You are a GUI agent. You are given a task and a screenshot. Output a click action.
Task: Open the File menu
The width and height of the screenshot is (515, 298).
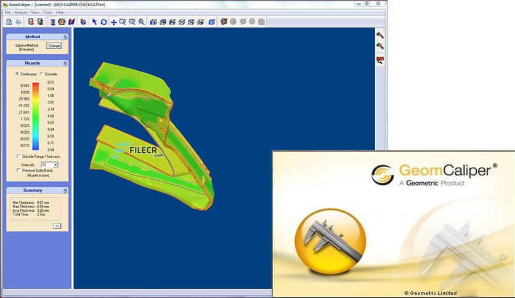7,12
